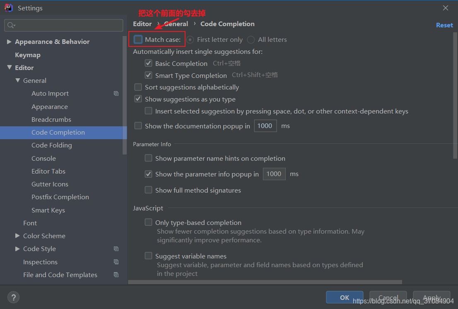Click Reset link
Image resolution: width=458 pixels, height=309 pixels.
pos(444,25)
